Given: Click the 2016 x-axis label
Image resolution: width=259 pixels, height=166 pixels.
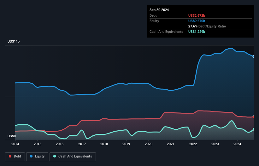Looking at the screenshot, I should tap(60, 144).
